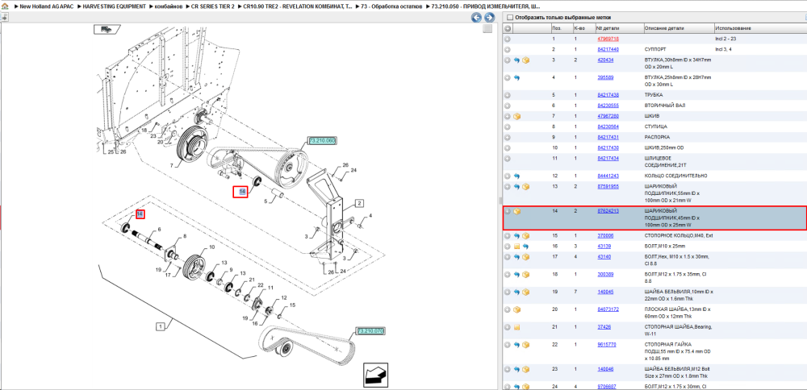This screenshot has height=390, width=807.
Task: Open part number 9615770 link
Action: click(x=606, y=344)
